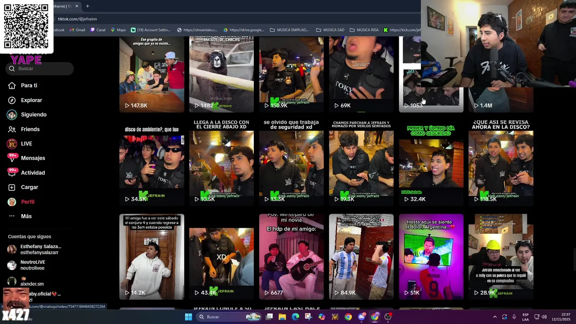This screenshot has height=324, width=576.
Task: Open Google Chrome from the taskbar
Action: click(x=348, y=317)
